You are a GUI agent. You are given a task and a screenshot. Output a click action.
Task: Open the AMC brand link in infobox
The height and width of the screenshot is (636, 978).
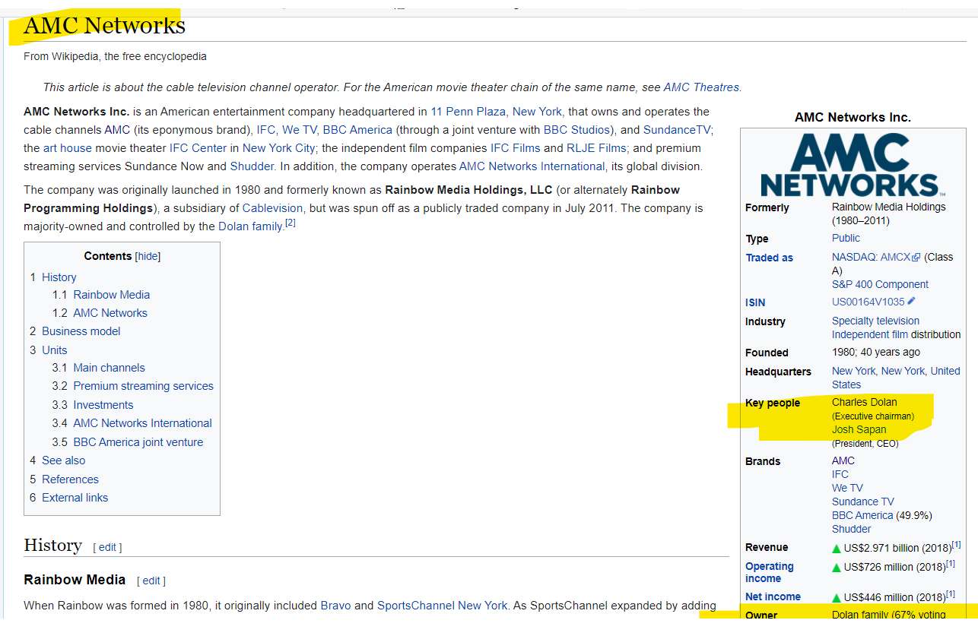coord(843,460)
